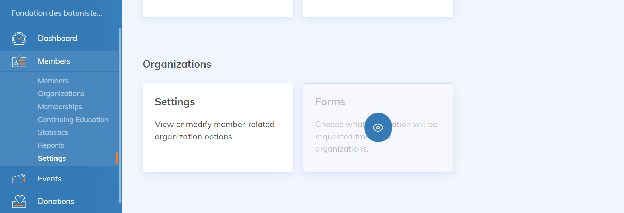Click the sidebar vertical scrollbar
The width and height of the screenshot is (624, 213).
click(120, 116)
